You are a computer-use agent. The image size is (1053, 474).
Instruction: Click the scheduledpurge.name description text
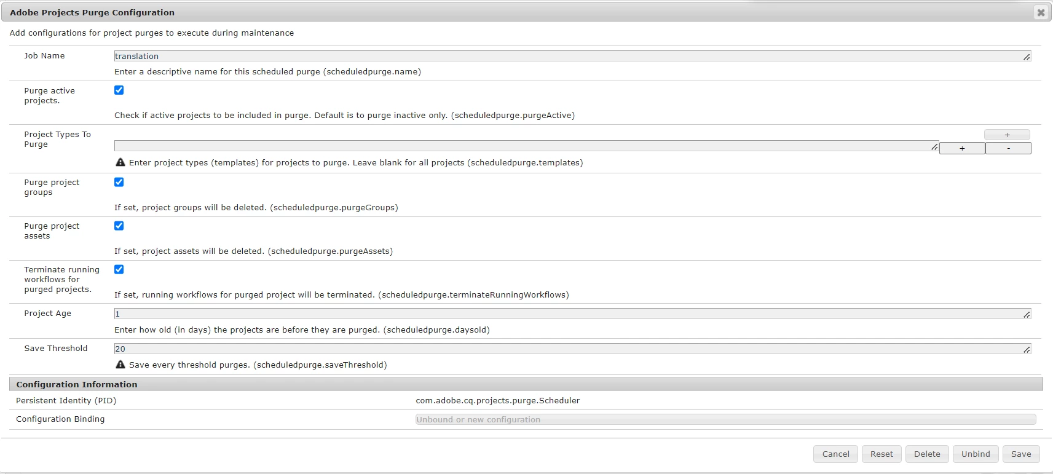tap(267, 71)
